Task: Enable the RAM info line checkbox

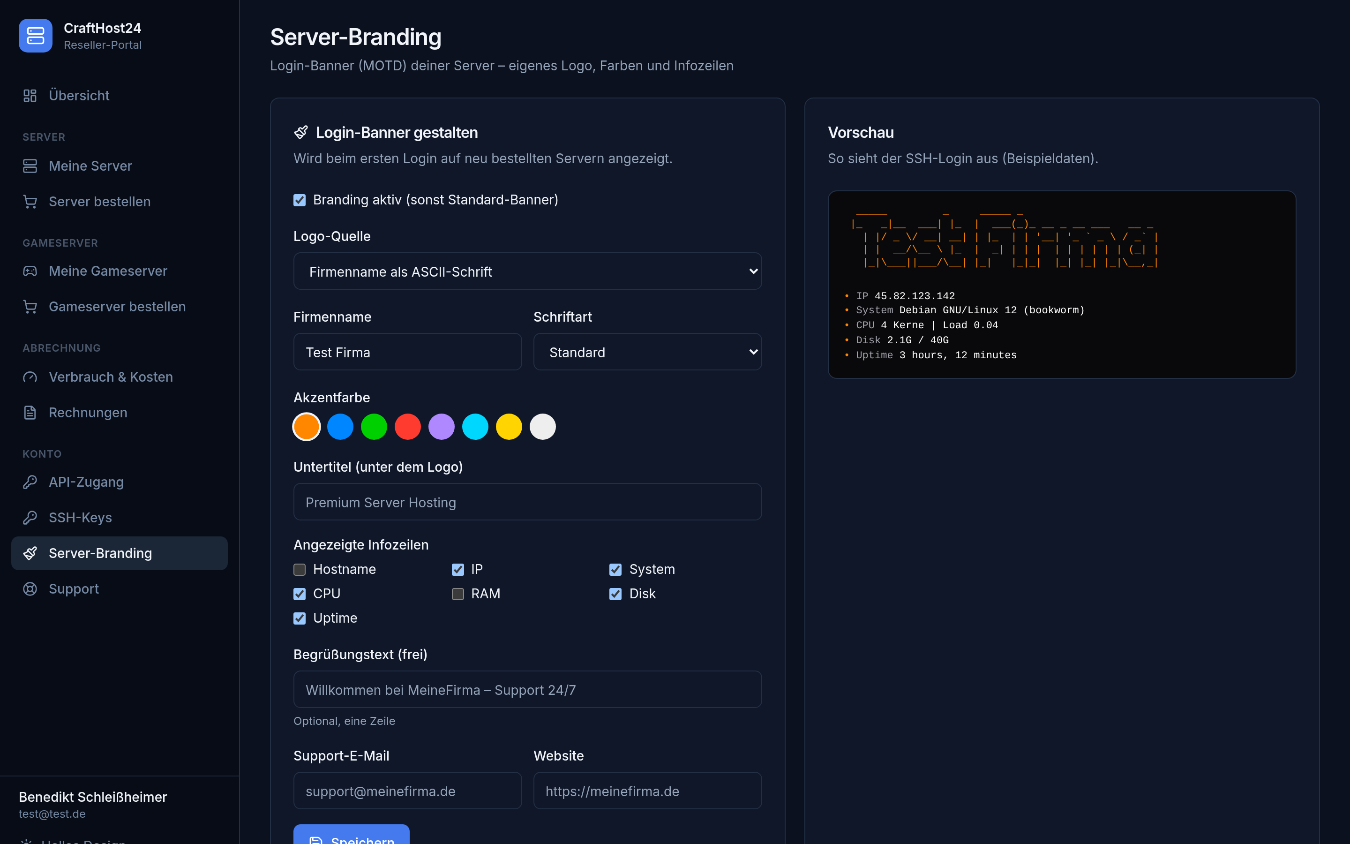Action: tap(457, 594)
